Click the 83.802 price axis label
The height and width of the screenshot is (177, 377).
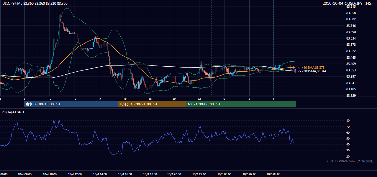click(351, 19)
